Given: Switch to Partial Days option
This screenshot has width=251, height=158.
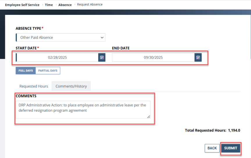Looking at the screenshot, I should [48, 71].
